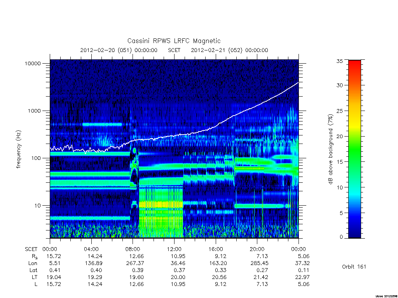
Task: Click the Lat value '0.33'
Action: (x=221, y=270)
